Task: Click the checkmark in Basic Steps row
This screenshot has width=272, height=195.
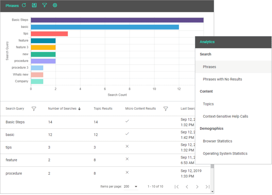Action: point(127,121)
